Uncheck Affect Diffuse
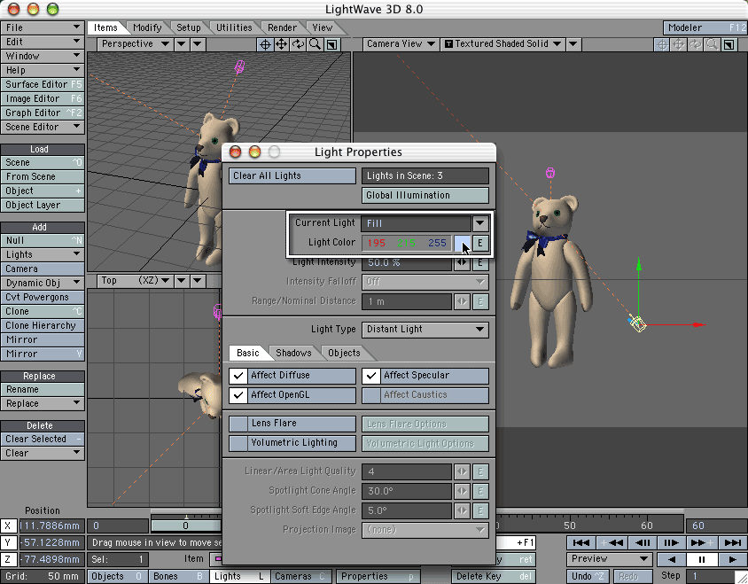 pos(238,376)
